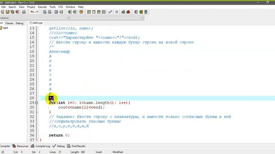Open the CVS menu
Screen dimensions: 275x154
pyautogui.click(x=61, y=7)
